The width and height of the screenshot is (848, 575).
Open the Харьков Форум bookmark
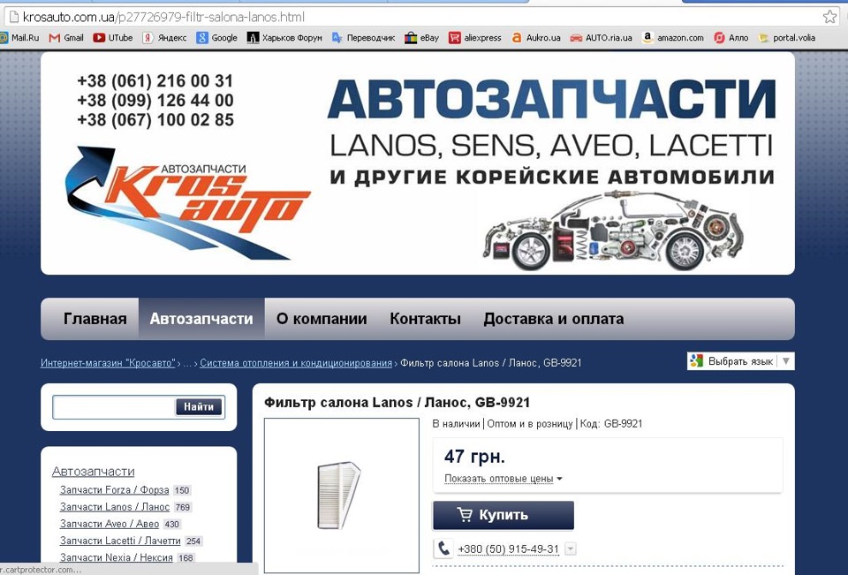[x=284, y=38]
